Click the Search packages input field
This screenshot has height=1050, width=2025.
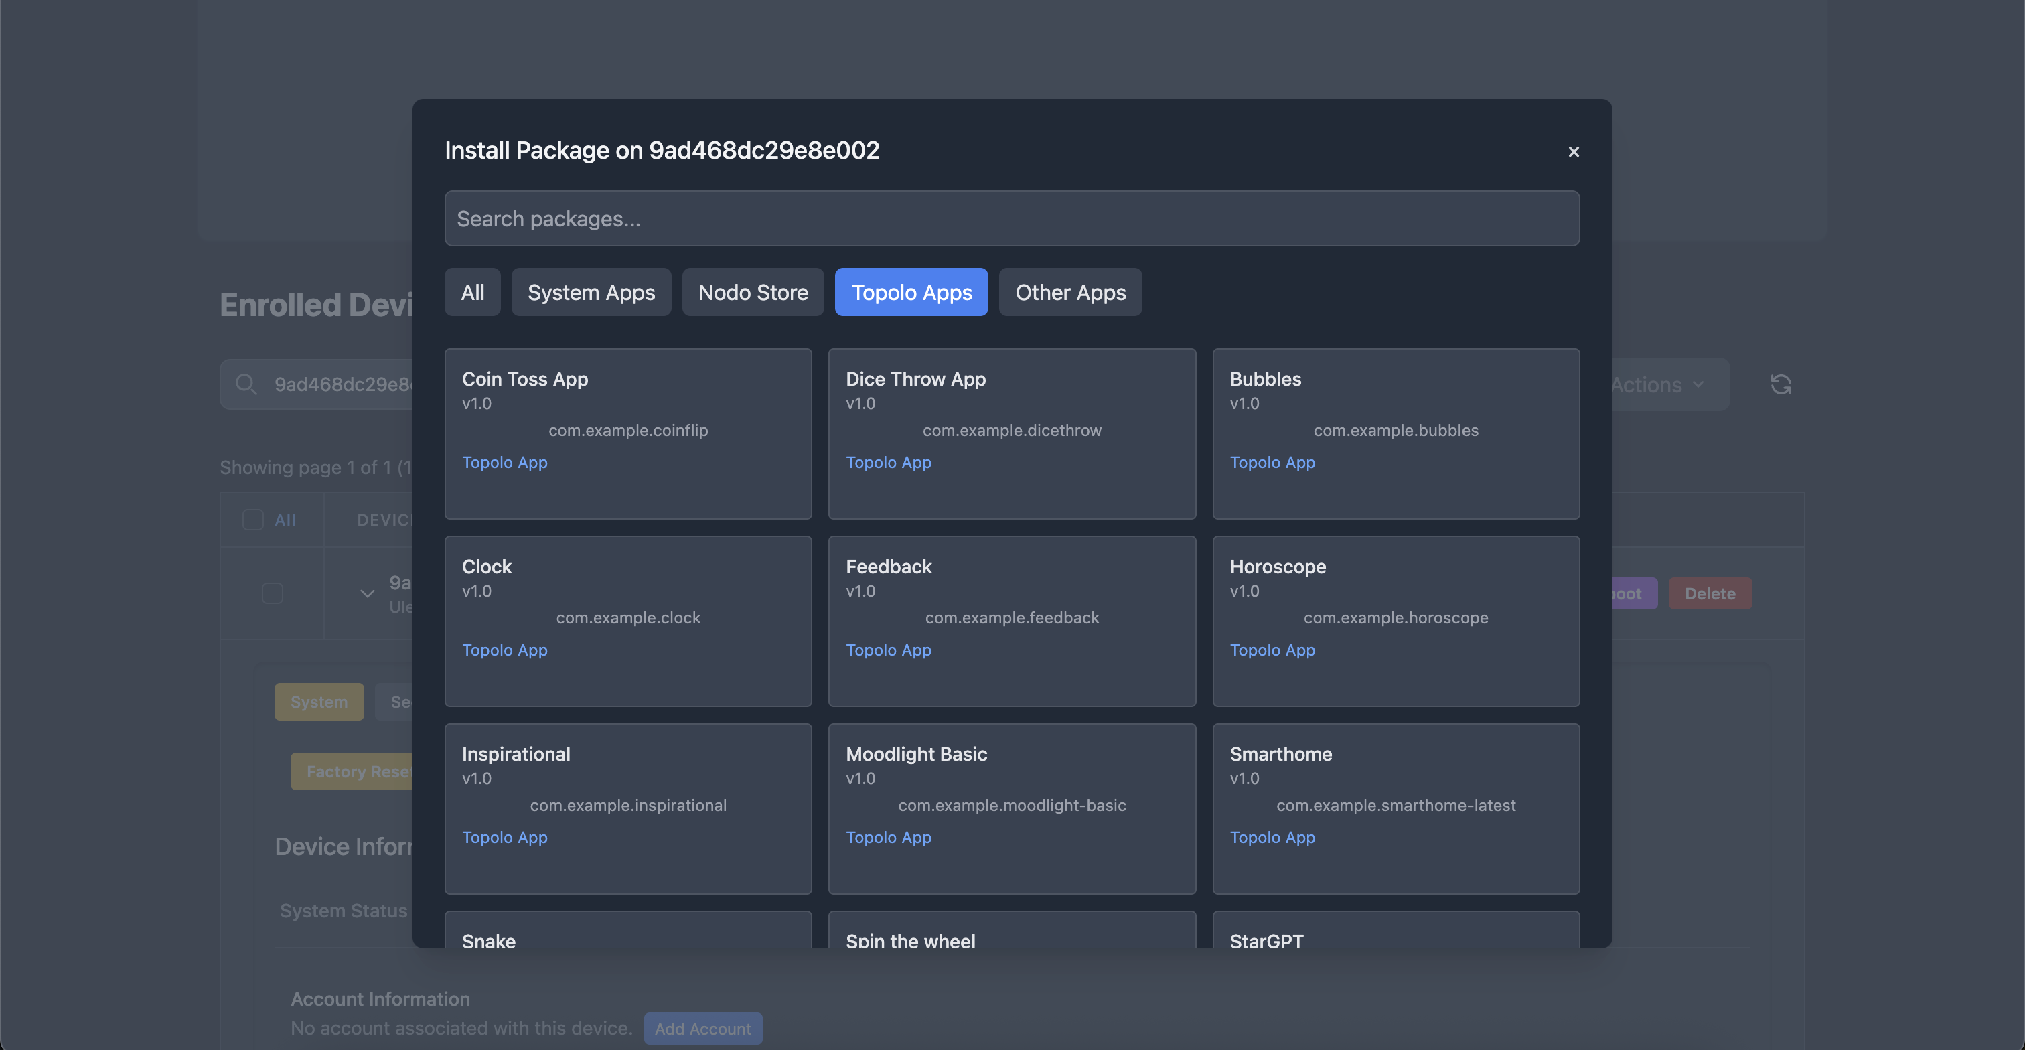(x=1012, y=218)
